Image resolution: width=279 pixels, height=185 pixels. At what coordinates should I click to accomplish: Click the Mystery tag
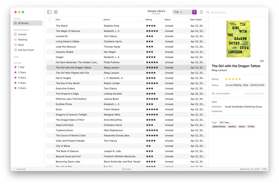(232, 126)
